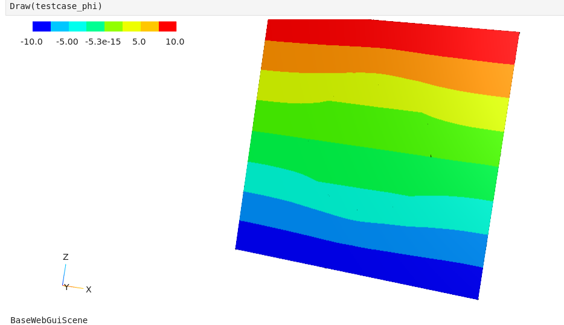564x325 pixels.
Task: Click the yellow contour band on the surface
Action: tap(380, 90)
